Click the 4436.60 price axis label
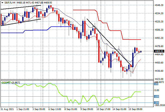165x112 pixels. 159,71
